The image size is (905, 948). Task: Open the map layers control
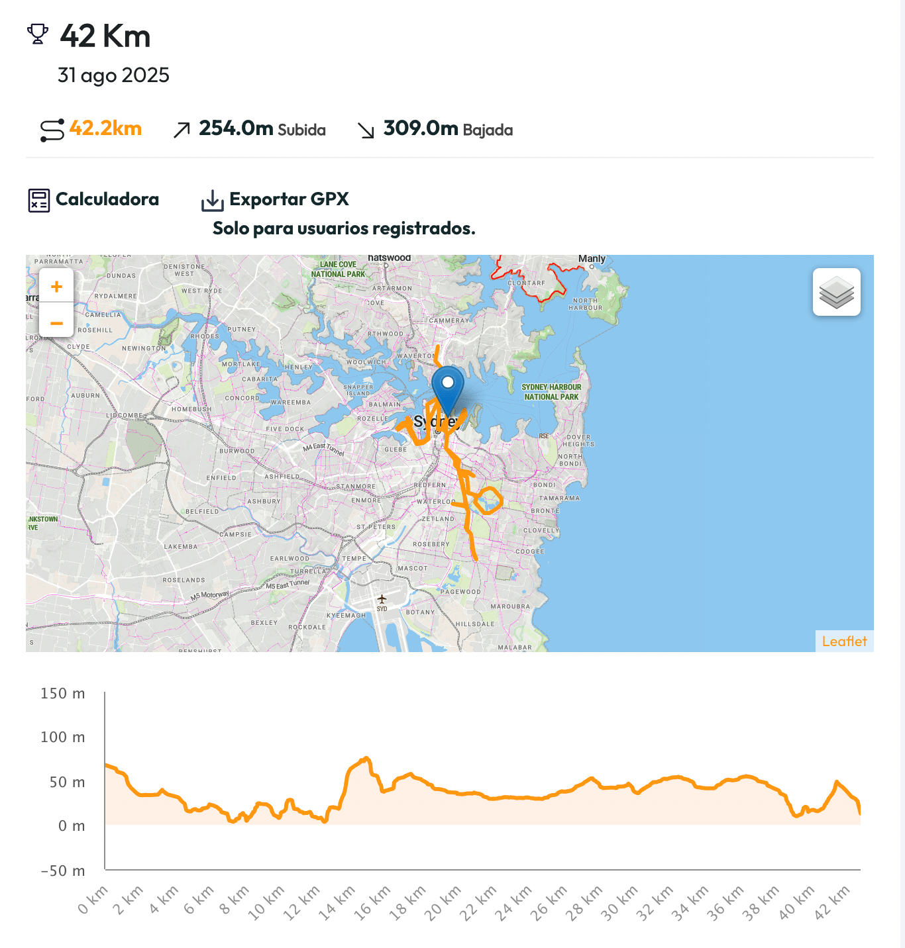point(836,292)
